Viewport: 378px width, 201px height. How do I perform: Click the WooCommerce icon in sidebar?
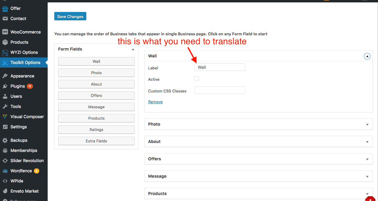click(x=5, y=32)
